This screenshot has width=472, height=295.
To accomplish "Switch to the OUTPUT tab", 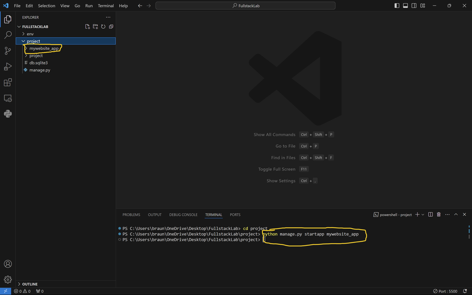I will click(x=155, y=215).
